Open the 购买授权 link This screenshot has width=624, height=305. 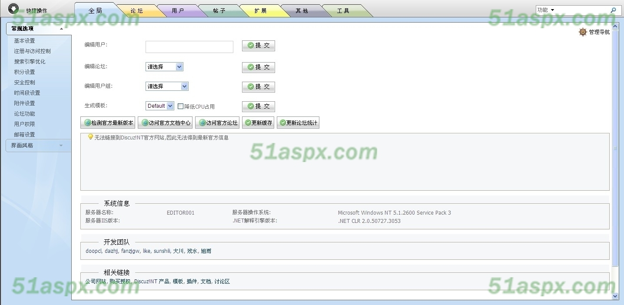[120, 282]
